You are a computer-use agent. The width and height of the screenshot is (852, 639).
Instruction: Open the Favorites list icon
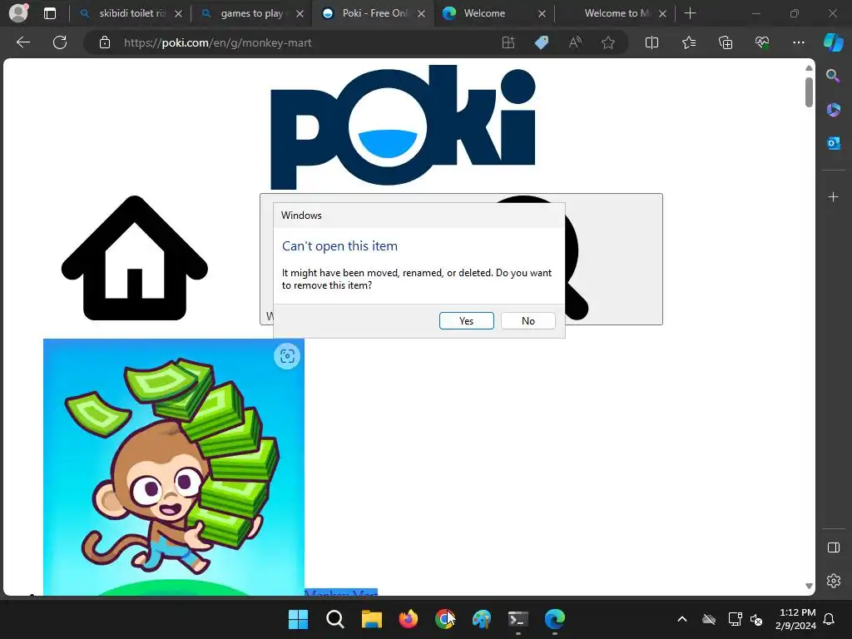[688, 42]
